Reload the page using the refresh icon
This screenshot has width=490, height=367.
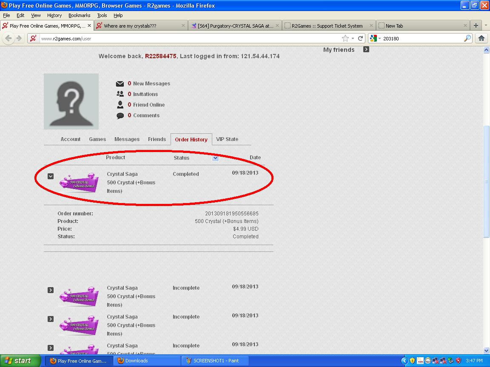(x=360, y=38)
